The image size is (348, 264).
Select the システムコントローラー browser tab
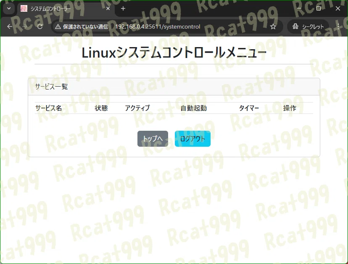pos(66,9)
